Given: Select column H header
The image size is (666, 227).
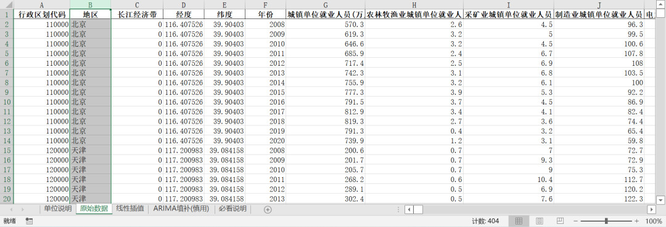Looking at the screenshot, I should coord(414,5).
